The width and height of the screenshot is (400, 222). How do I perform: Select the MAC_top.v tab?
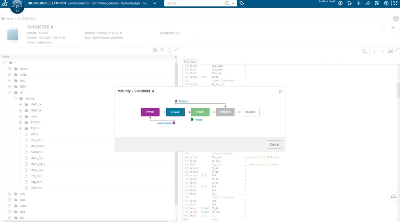point(190,61)
